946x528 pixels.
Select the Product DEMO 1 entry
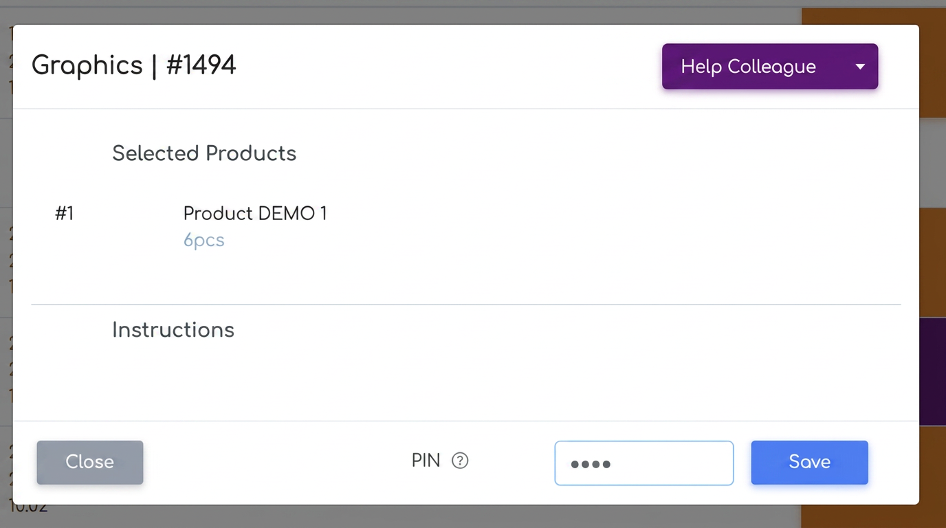tap(255, 214)
